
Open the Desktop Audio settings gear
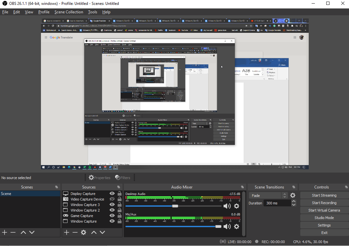(x=237, y=206)
